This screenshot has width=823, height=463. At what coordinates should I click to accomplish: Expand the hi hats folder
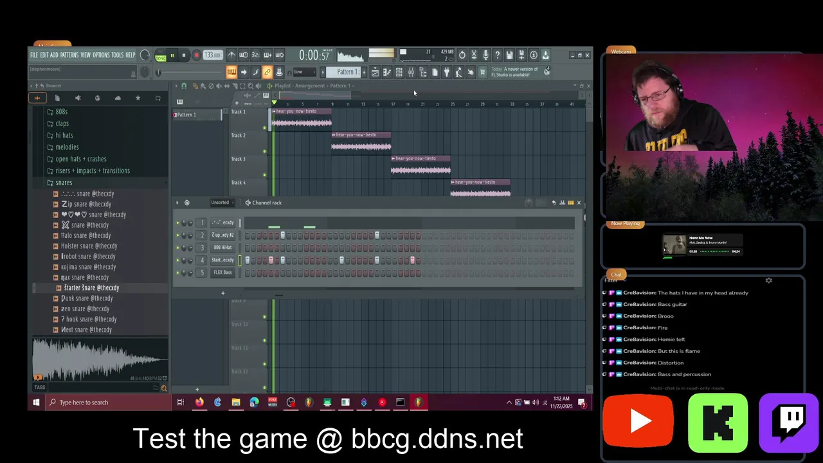(x=64, y=135)
